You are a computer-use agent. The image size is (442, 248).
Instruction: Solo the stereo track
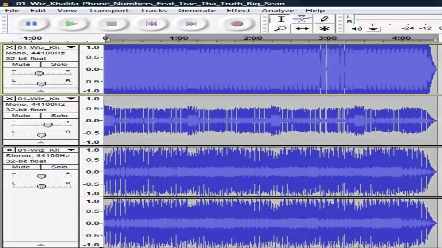click(x=59, y=167)
